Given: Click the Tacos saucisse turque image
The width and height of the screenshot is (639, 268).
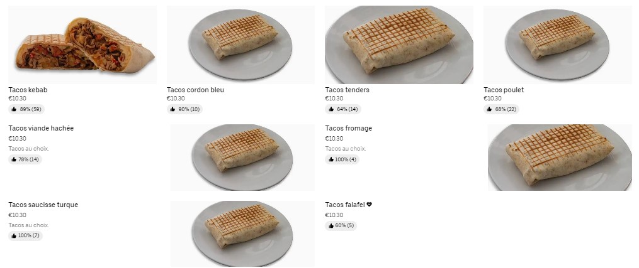Looking at the screenshot, I should tap(242, 233).
